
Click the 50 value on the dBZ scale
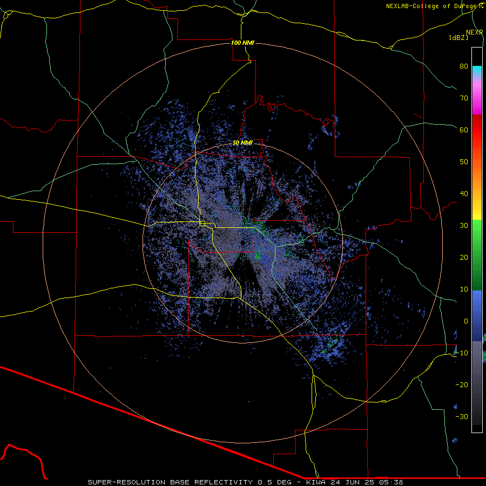tap(464, 162)
